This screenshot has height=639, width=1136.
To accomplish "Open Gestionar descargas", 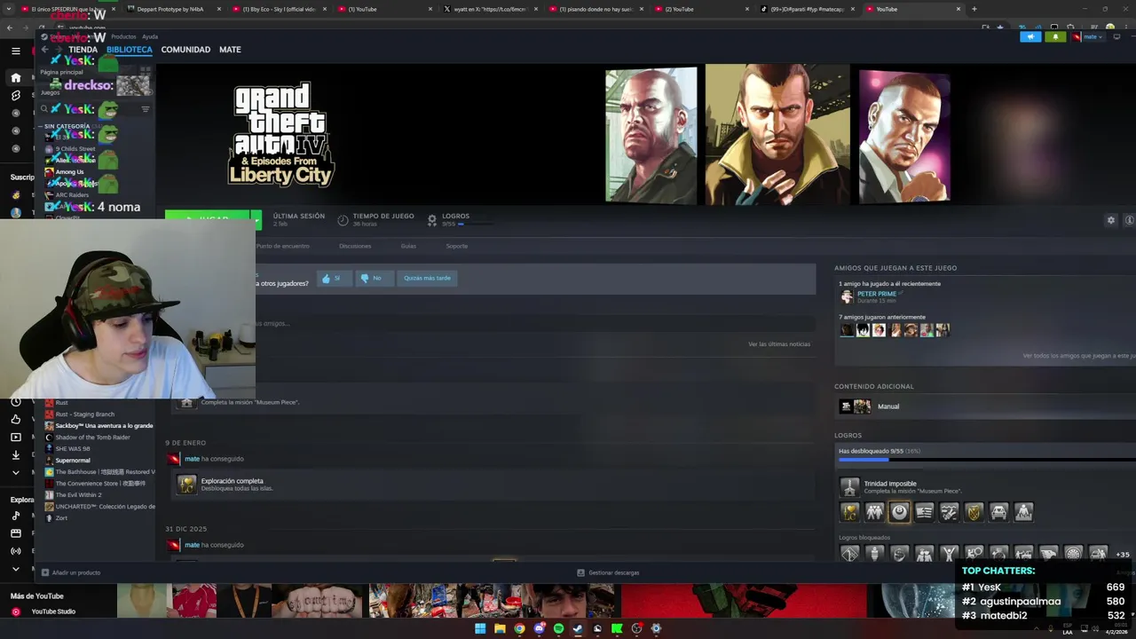I will pyautogui.click(x=608, y=572).
